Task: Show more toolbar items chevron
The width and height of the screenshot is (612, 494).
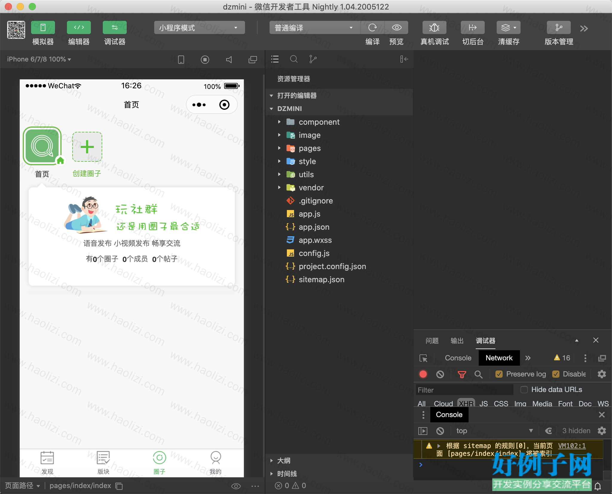Action: coord(584,29)
